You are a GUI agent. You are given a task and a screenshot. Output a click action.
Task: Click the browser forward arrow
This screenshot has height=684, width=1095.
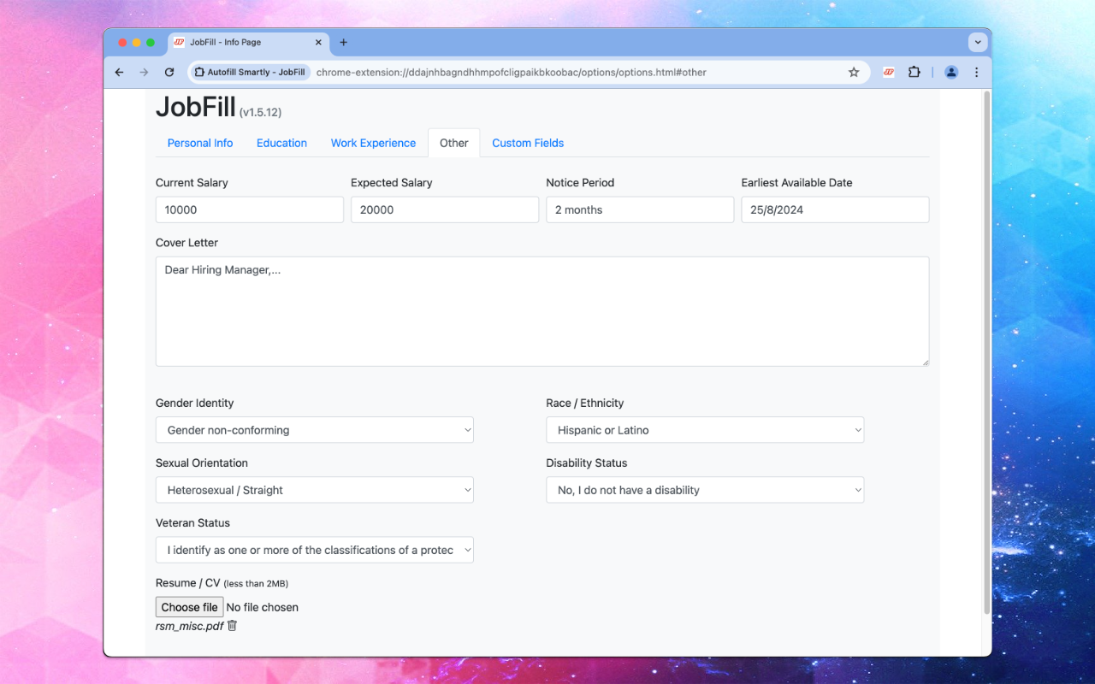tap(144, 73)
